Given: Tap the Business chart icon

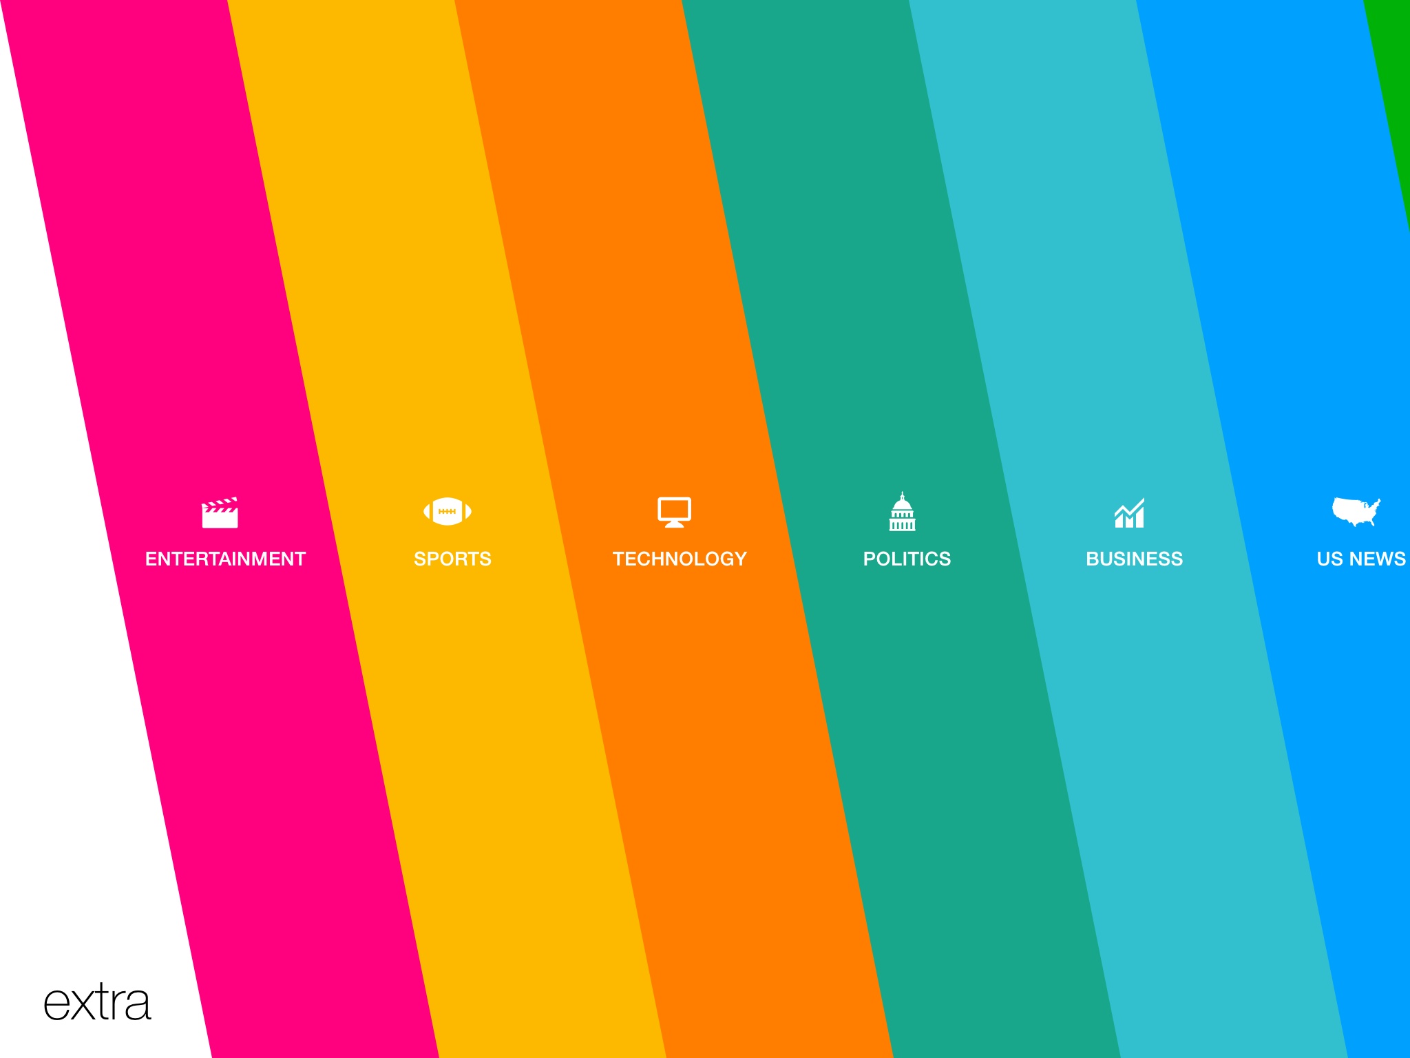Looking at the screenshot, I should click(x=1129, y=513).
